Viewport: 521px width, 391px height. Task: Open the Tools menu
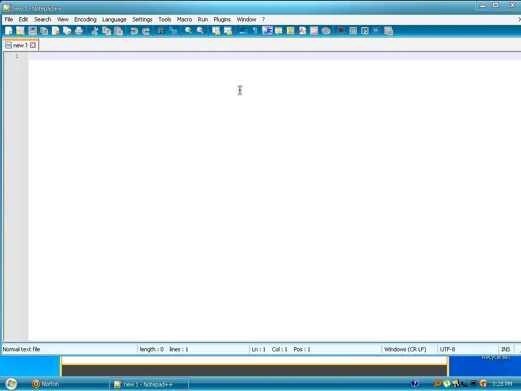164,19
